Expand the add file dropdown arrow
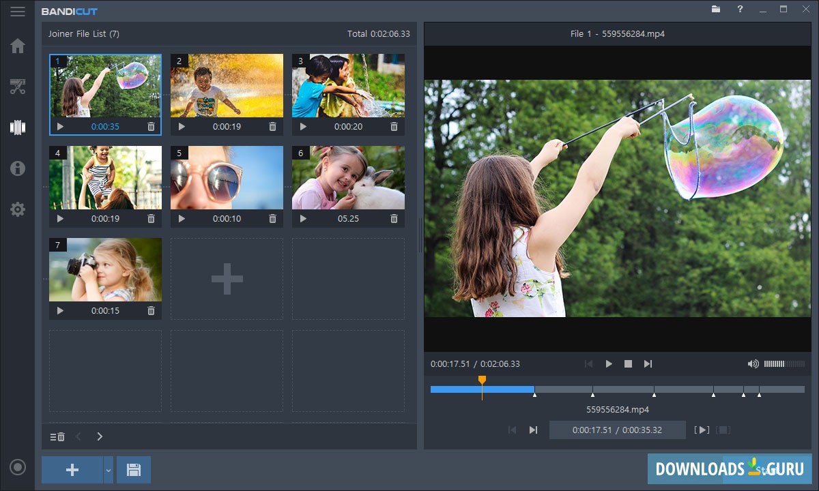The width and height of the screenshot is (819, 491). (108, 470)
